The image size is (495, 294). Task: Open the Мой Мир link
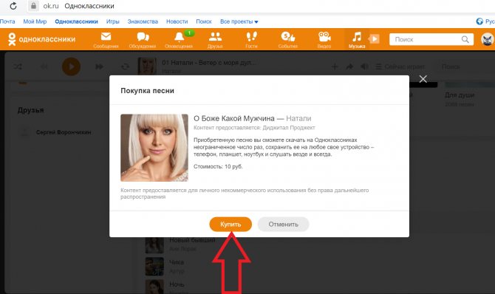[35, 21]
